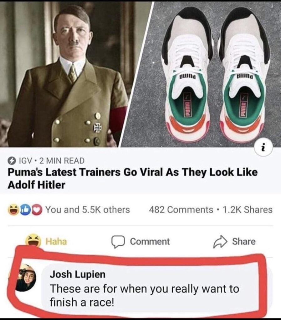This screenshot has height=320, width=281.
Task: Click the Share button label
Action: click(x=244, y=241)
